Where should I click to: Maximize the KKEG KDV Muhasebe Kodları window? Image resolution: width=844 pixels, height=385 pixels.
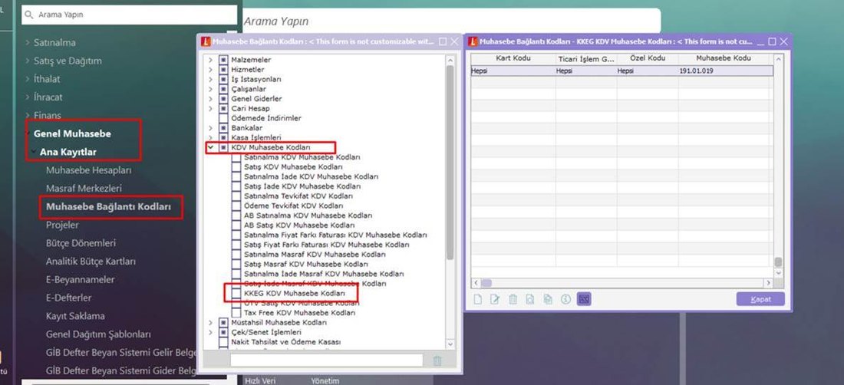click(x=772, y=41)
